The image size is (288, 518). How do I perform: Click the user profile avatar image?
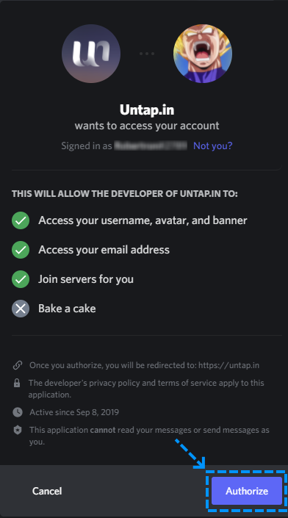[203, 54]
